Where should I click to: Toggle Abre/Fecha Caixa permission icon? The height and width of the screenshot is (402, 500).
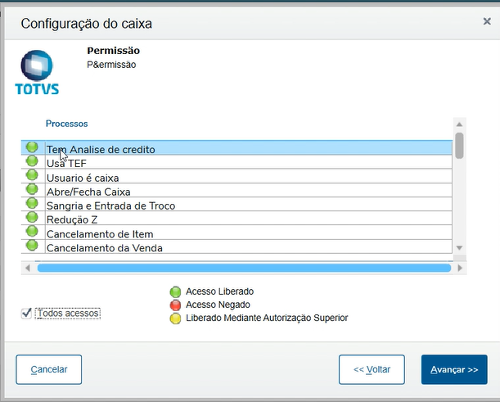coord(32,189)
